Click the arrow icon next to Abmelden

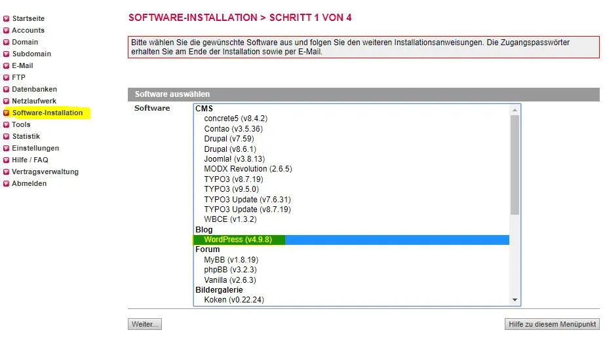point(6,184)
